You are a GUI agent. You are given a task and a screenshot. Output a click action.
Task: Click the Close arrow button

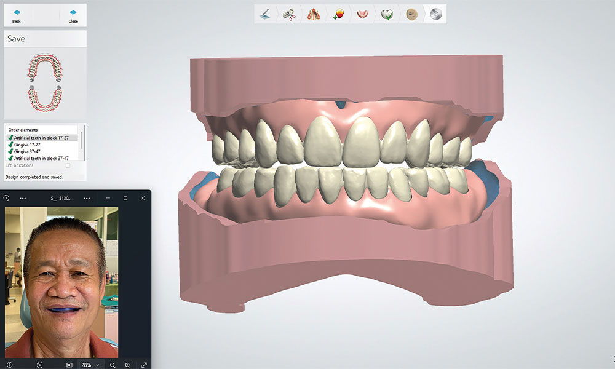pyautogui.click(x=73, y=15)
